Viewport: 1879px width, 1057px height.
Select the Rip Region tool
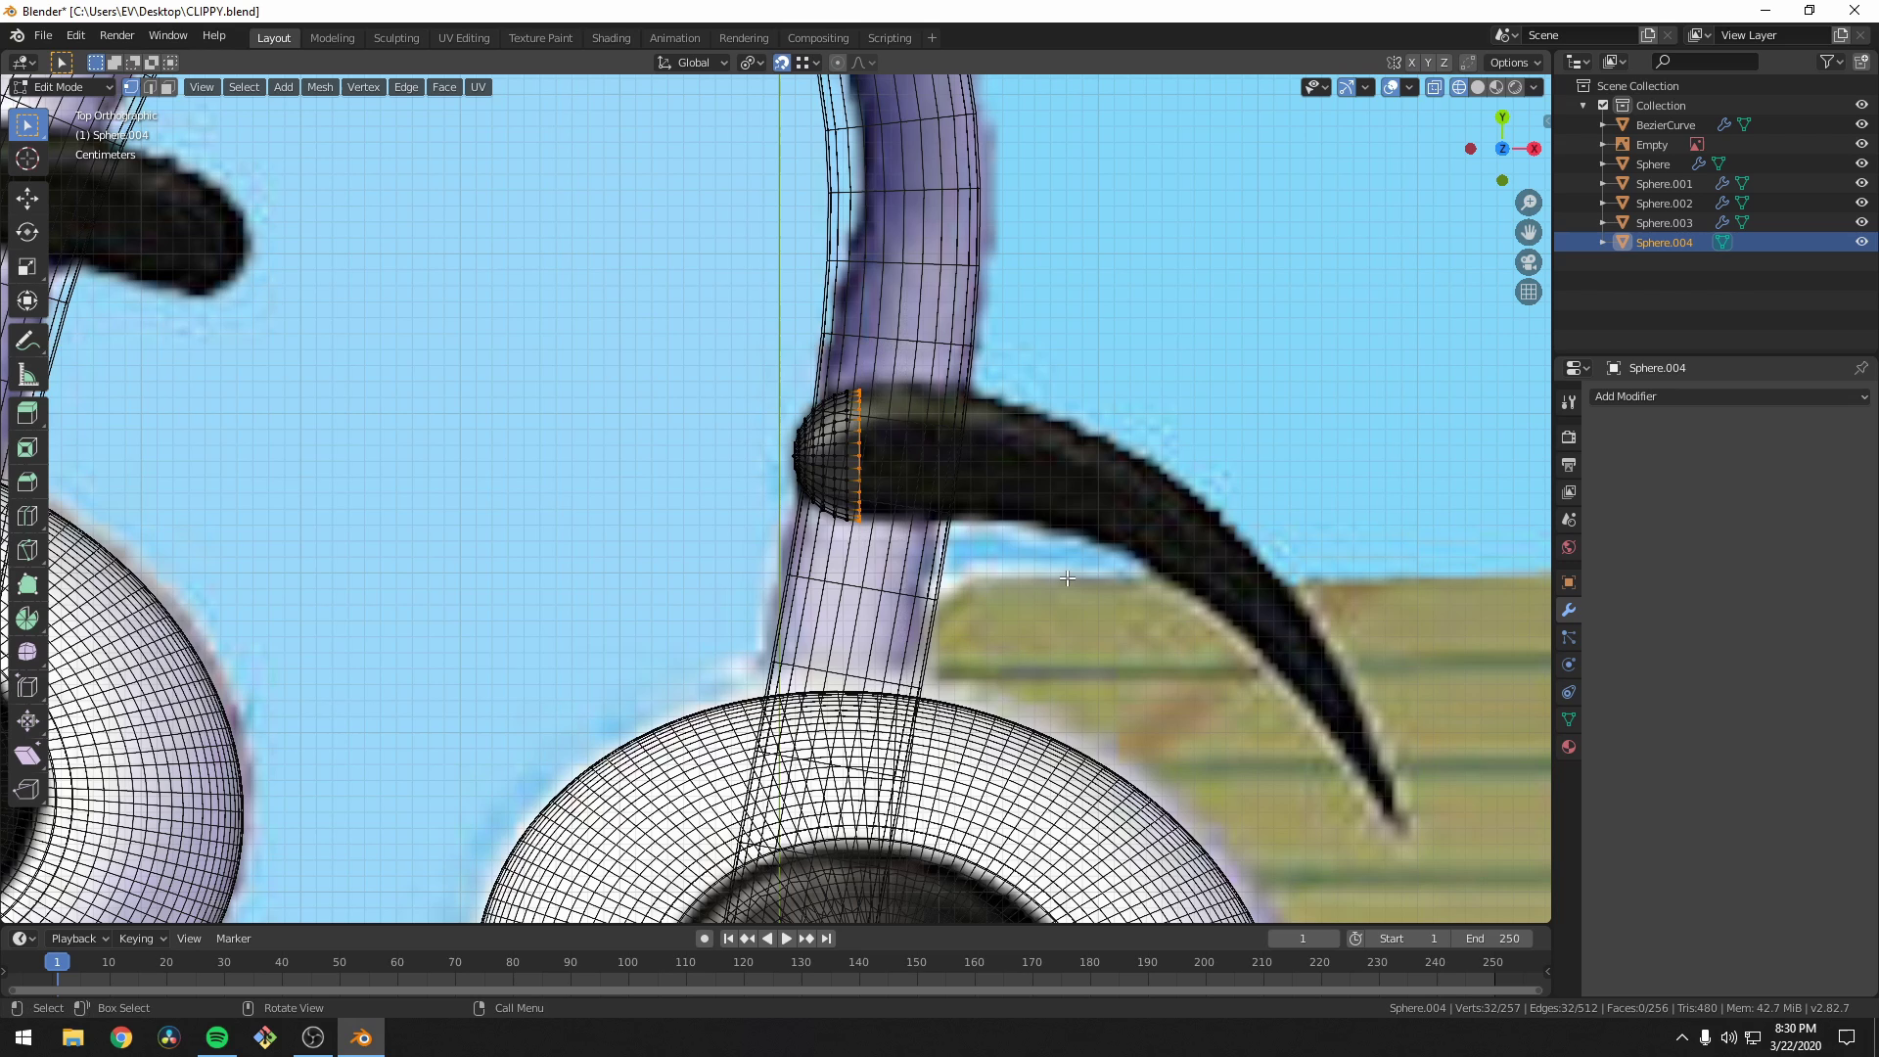[x=27, y=789]
